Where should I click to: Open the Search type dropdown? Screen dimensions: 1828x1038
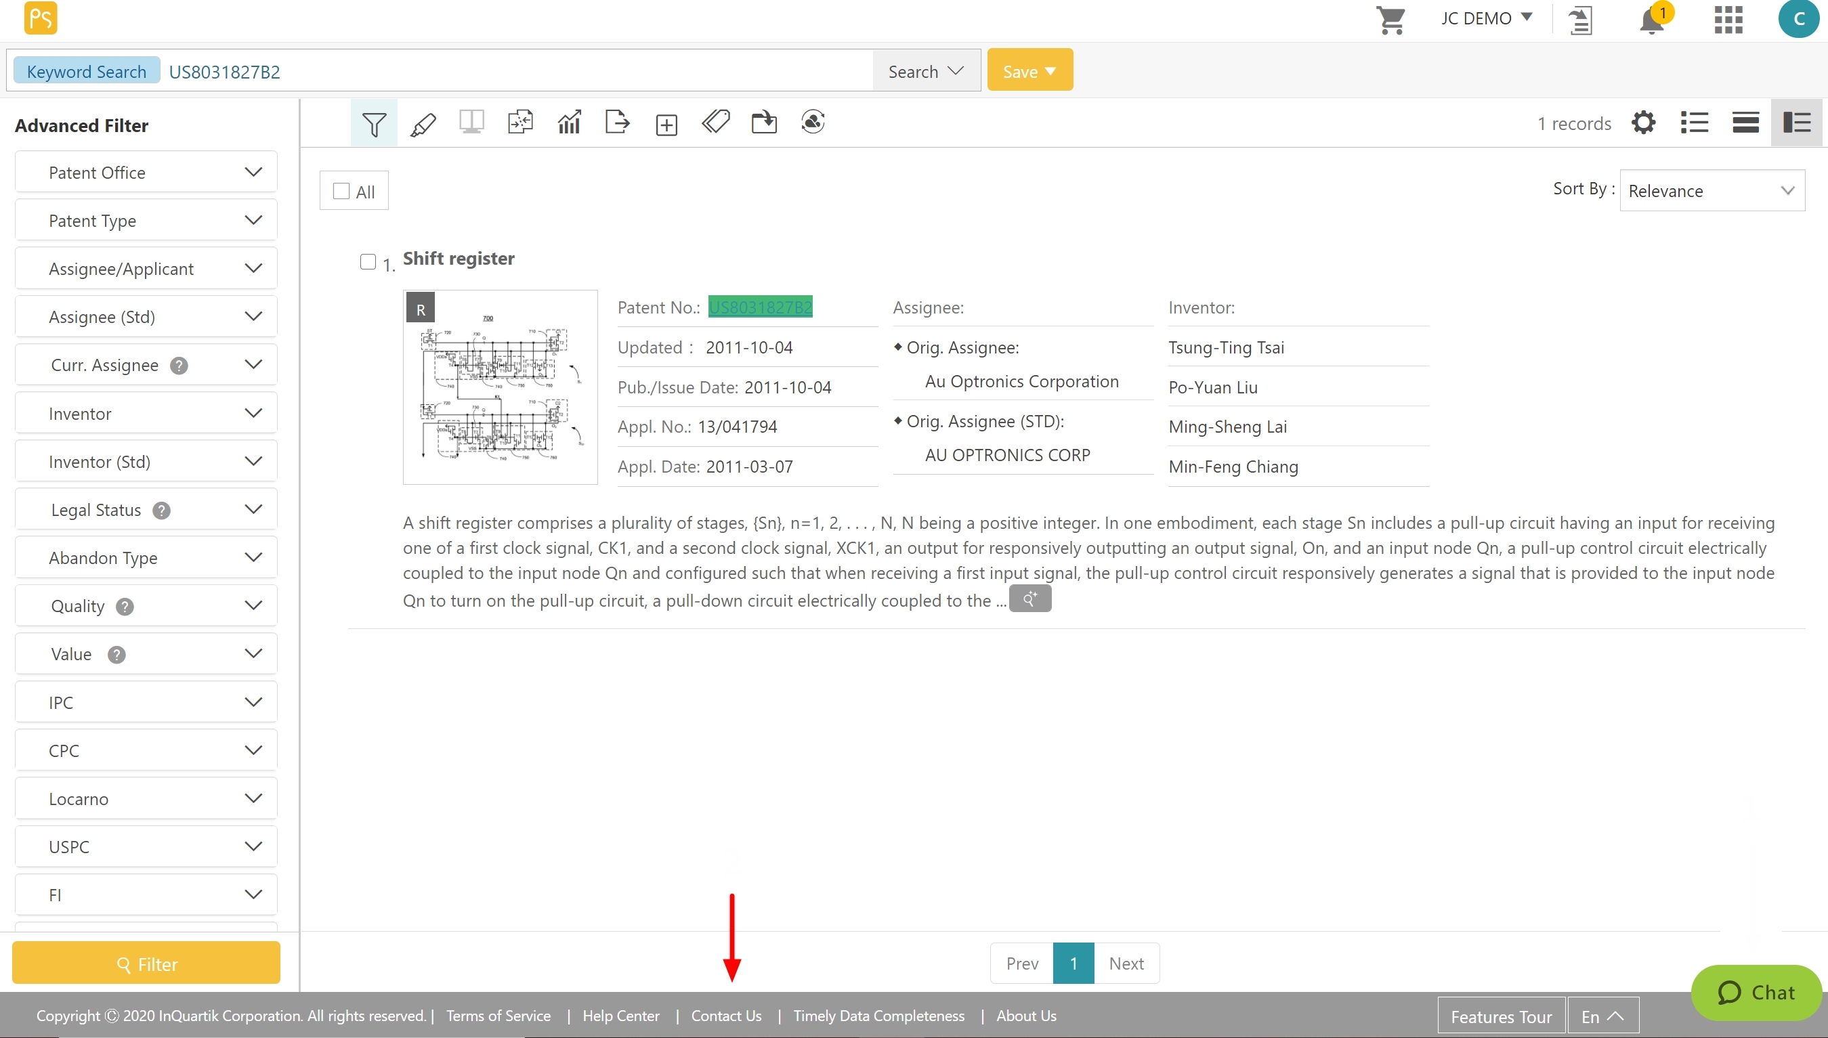coord(926,70)
